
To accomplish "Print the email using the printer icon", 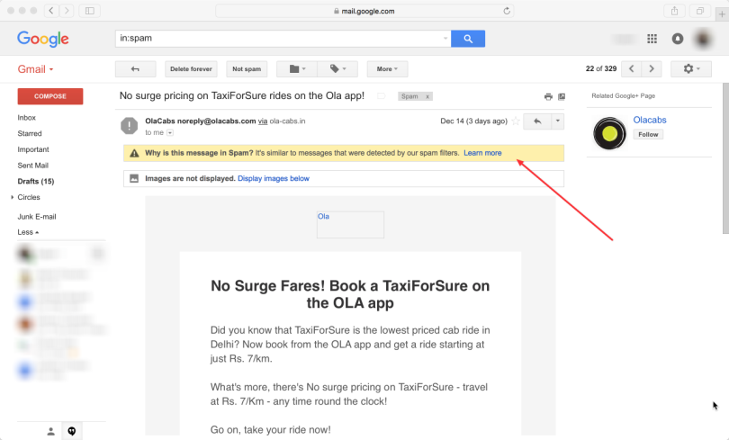I will [x=548, y=96].
